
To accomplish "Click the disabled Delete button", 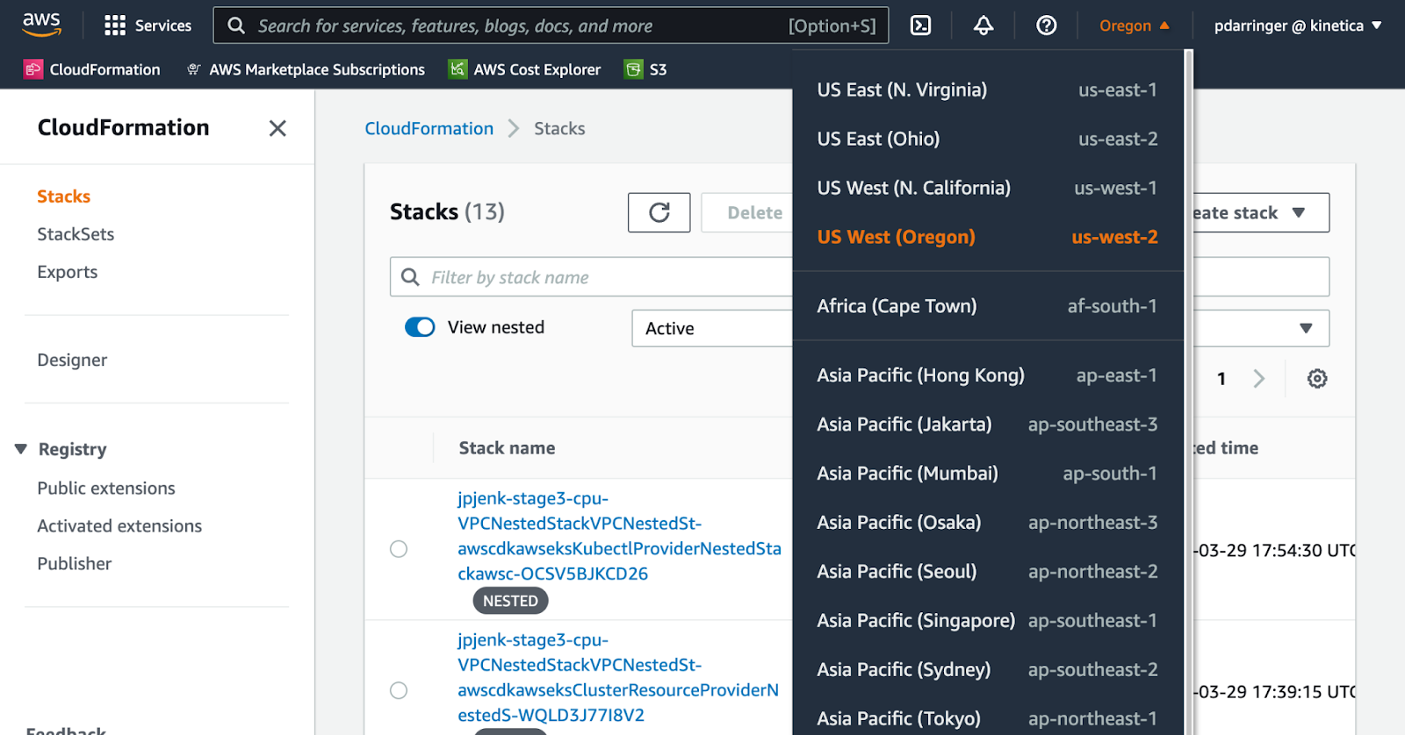I will pos(747,212).
